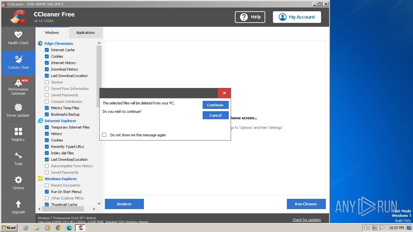This screenshot has height=232, width=413.
Task: Click the CCleaner logo in header
Action: 18,17
